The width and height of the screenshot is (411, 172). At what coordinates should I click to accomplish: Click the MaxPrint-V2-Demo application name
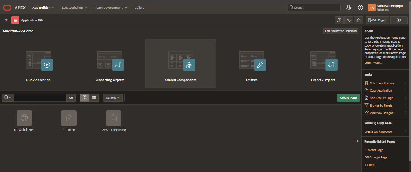click(x=18, y=31)
